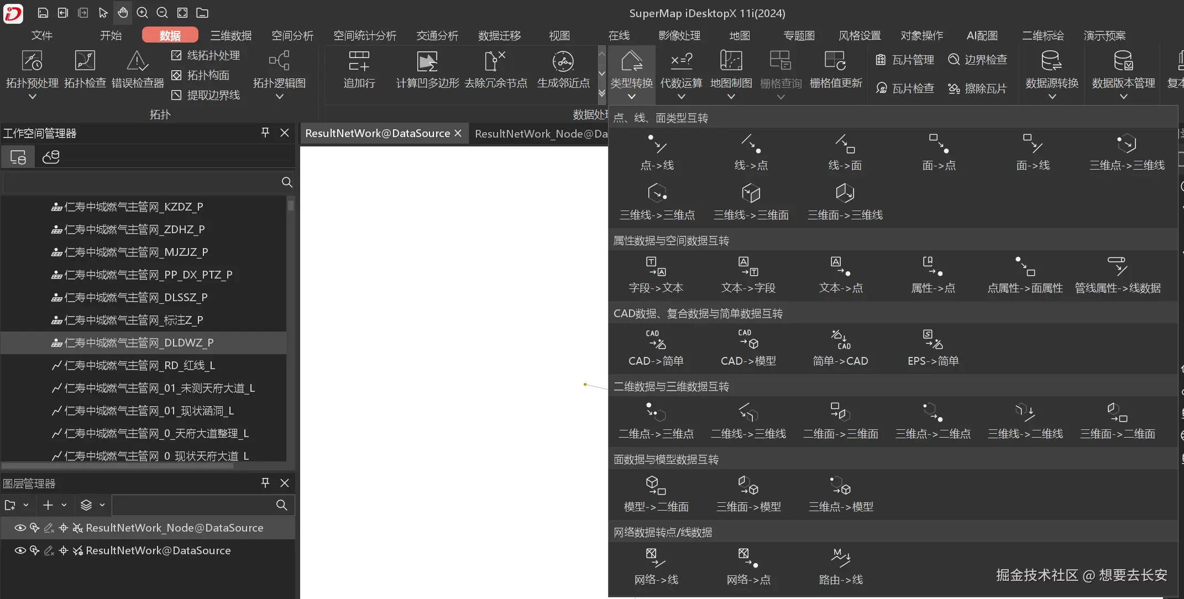Viewport: 1184px width, 599px height.
Task: Open the 地图制图 dropdown
Action: pos(731,97)
